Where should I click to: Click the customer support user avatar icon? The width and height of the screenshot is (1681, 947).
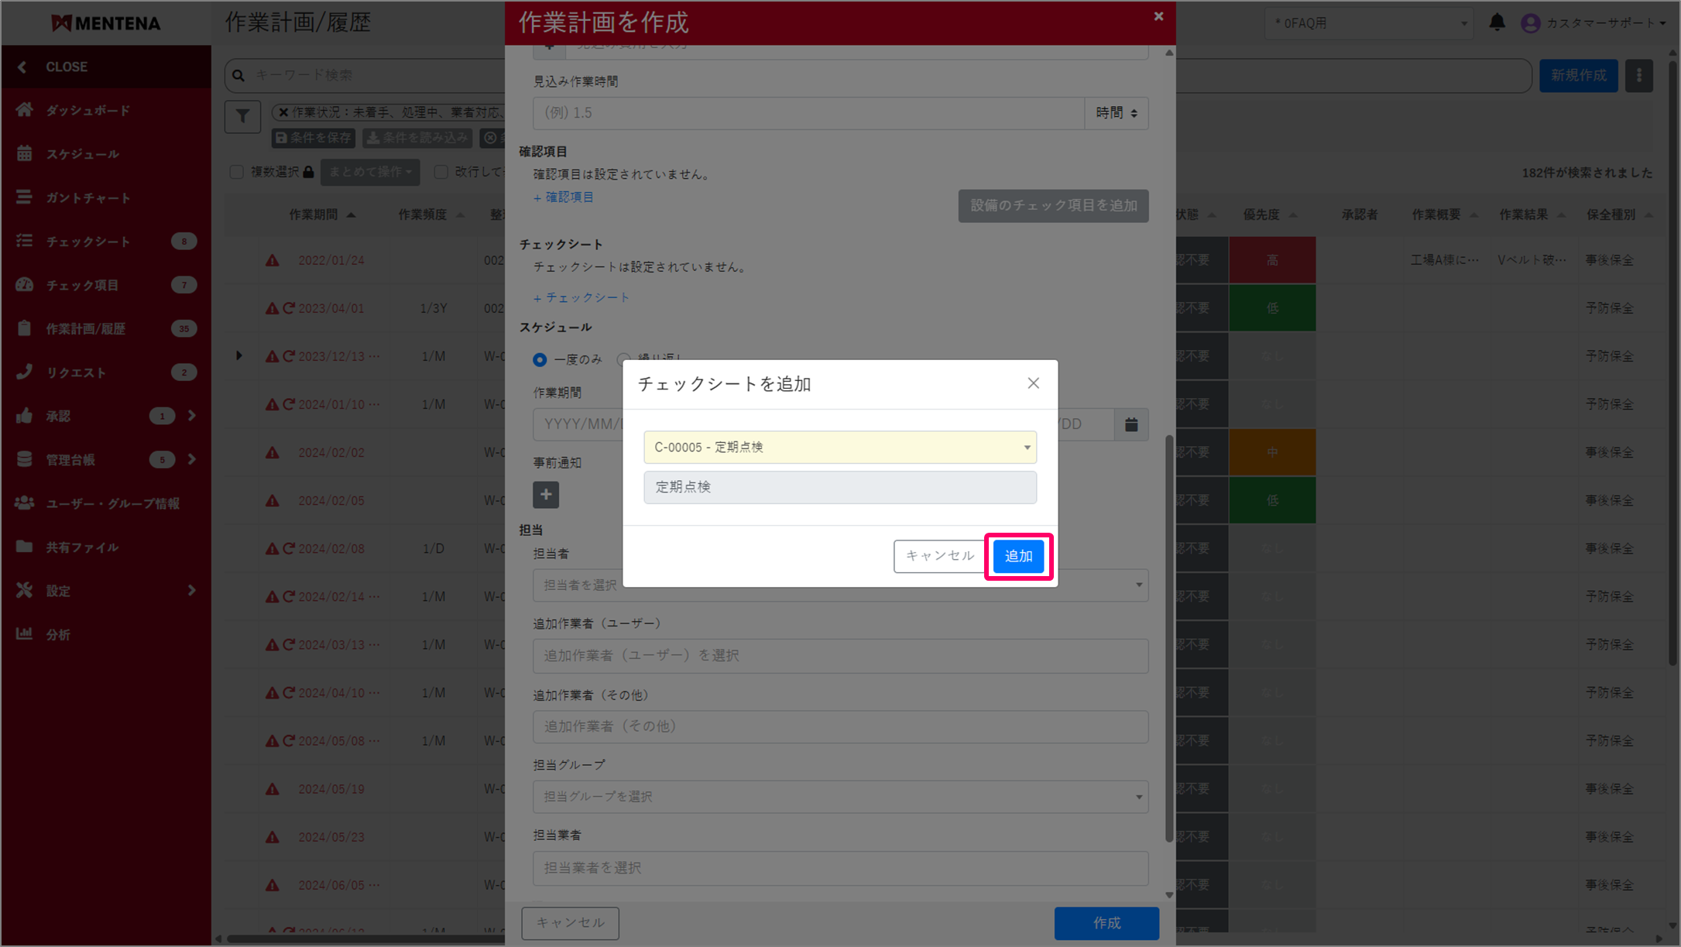click(x=1530, y=23)
